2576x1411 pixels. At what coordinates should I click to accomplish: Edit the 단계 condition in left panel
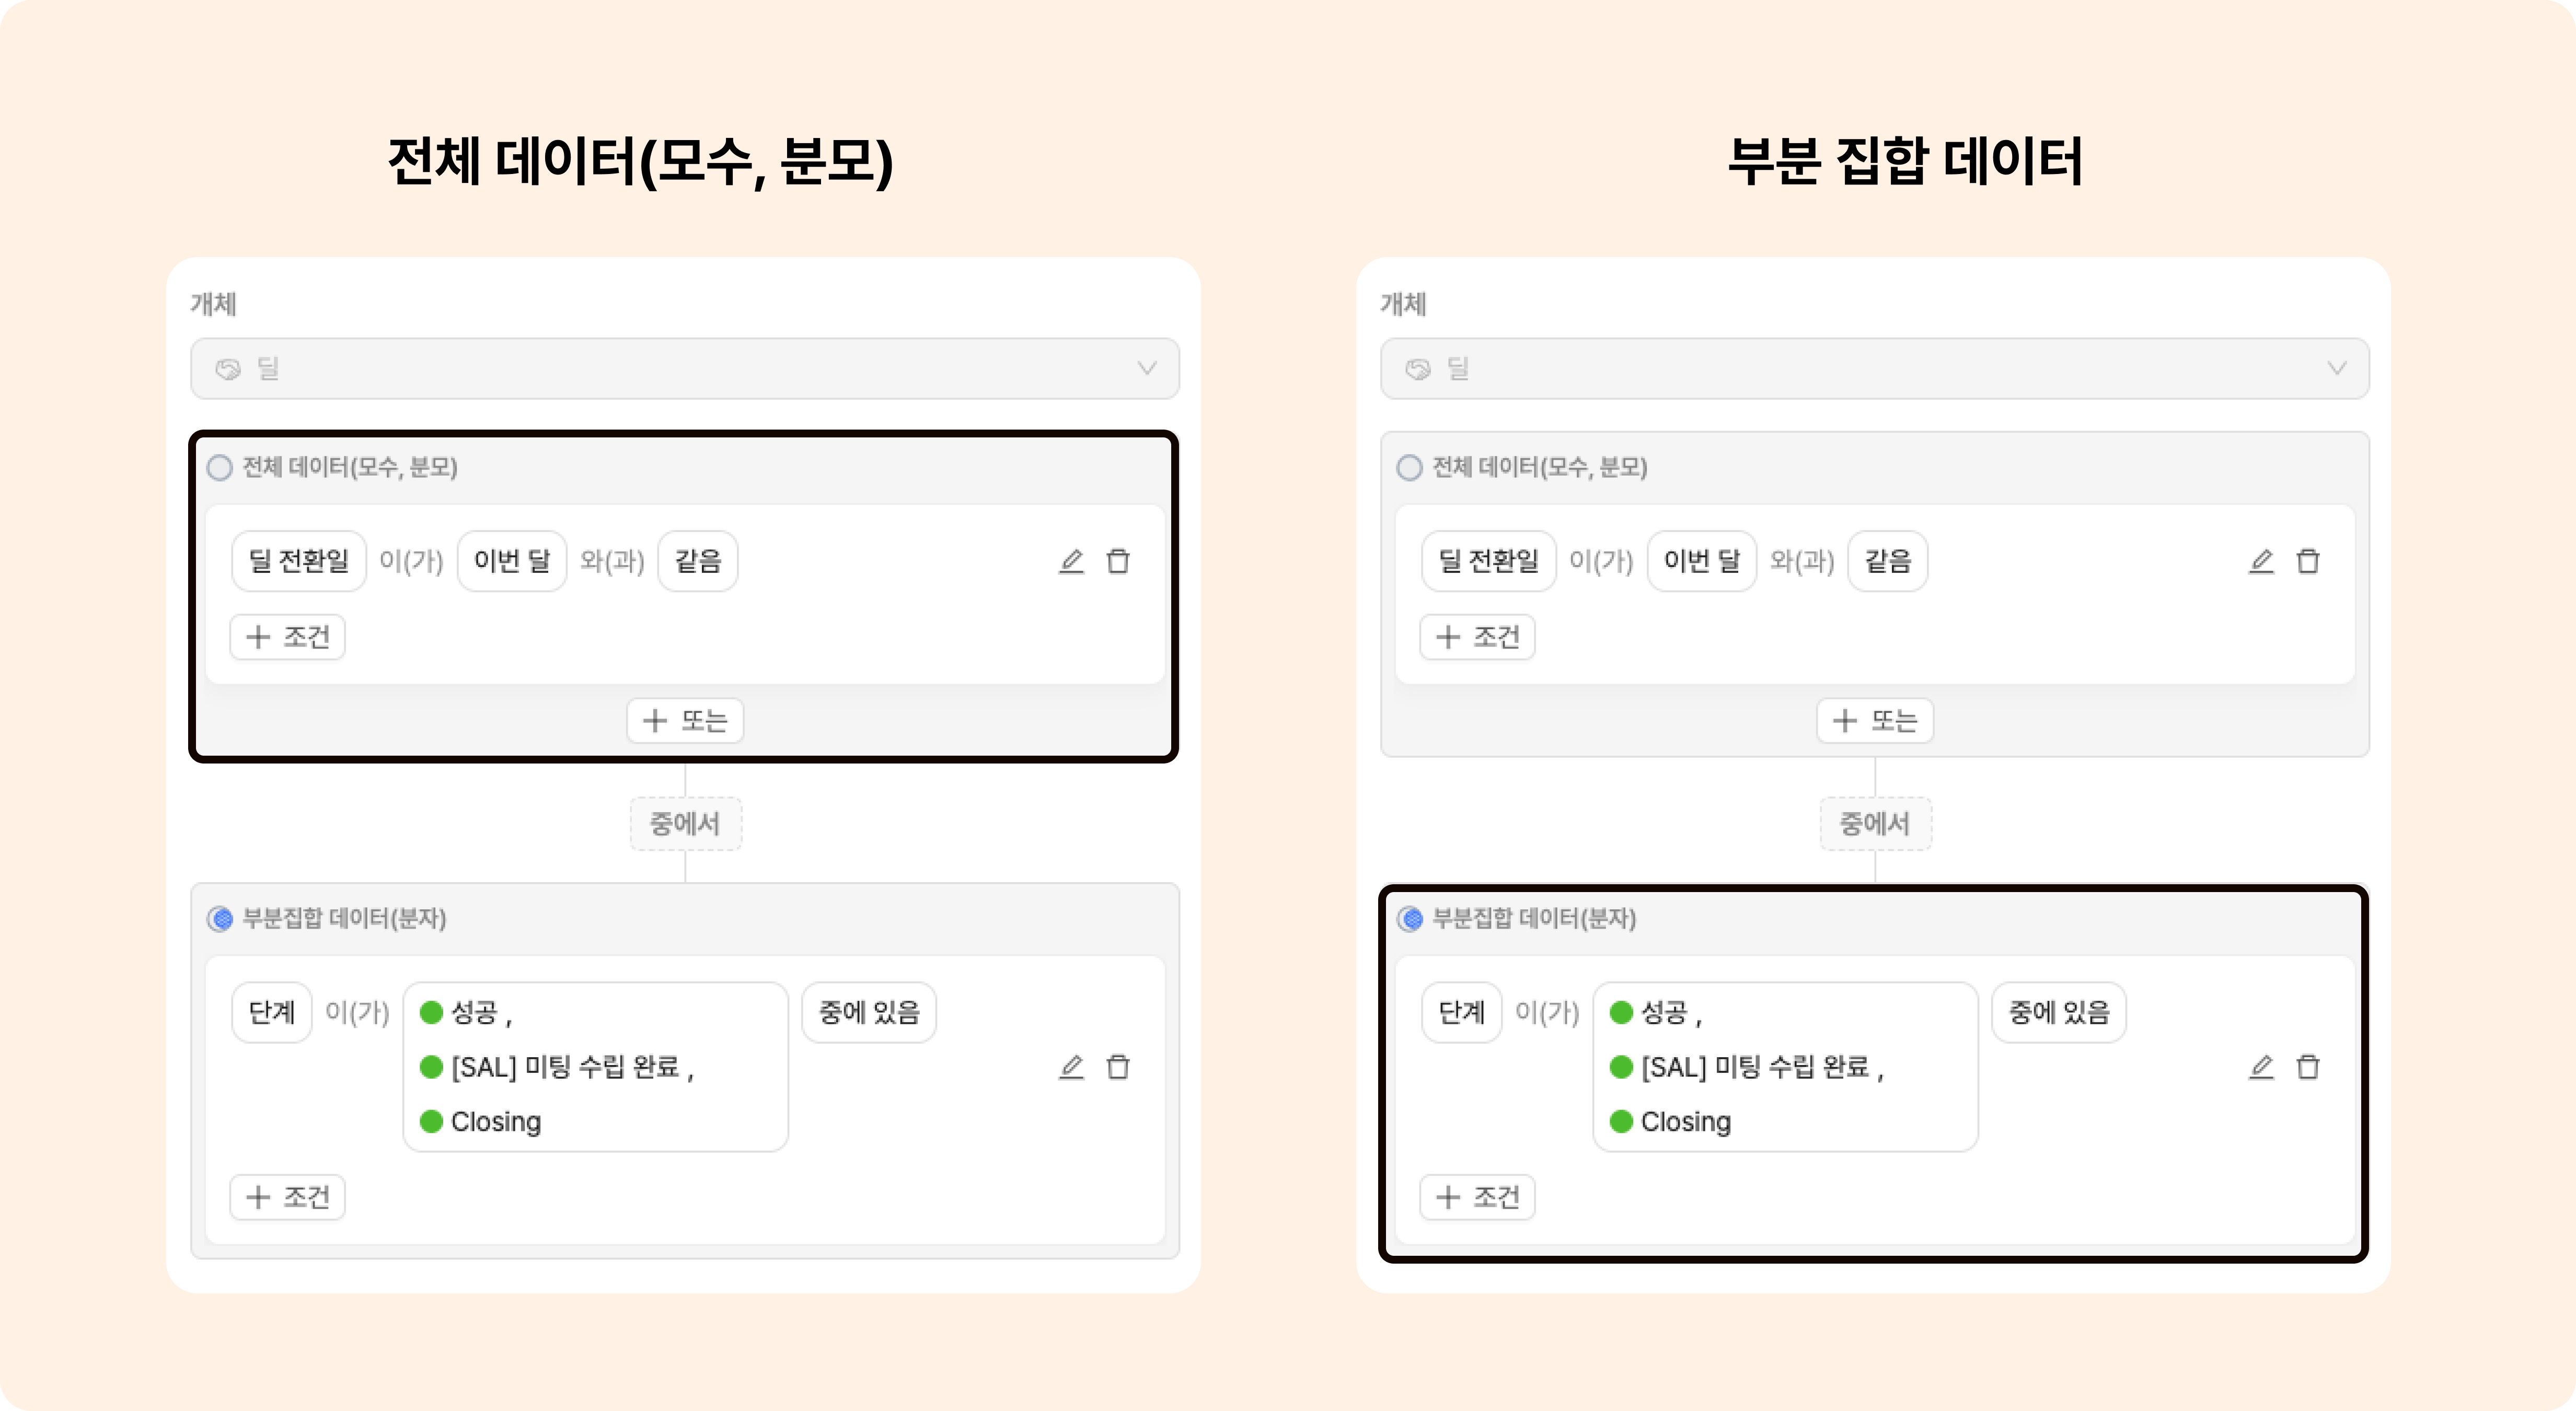[1071, 1067]
